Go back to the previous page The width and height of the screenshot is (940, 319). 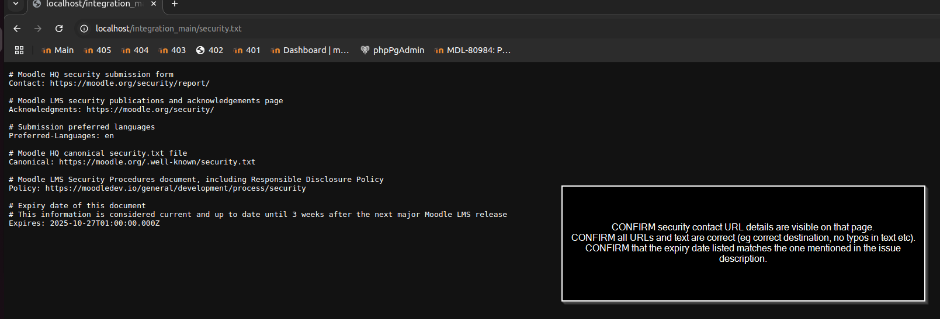pyautogui.click(x=17, y=29)
